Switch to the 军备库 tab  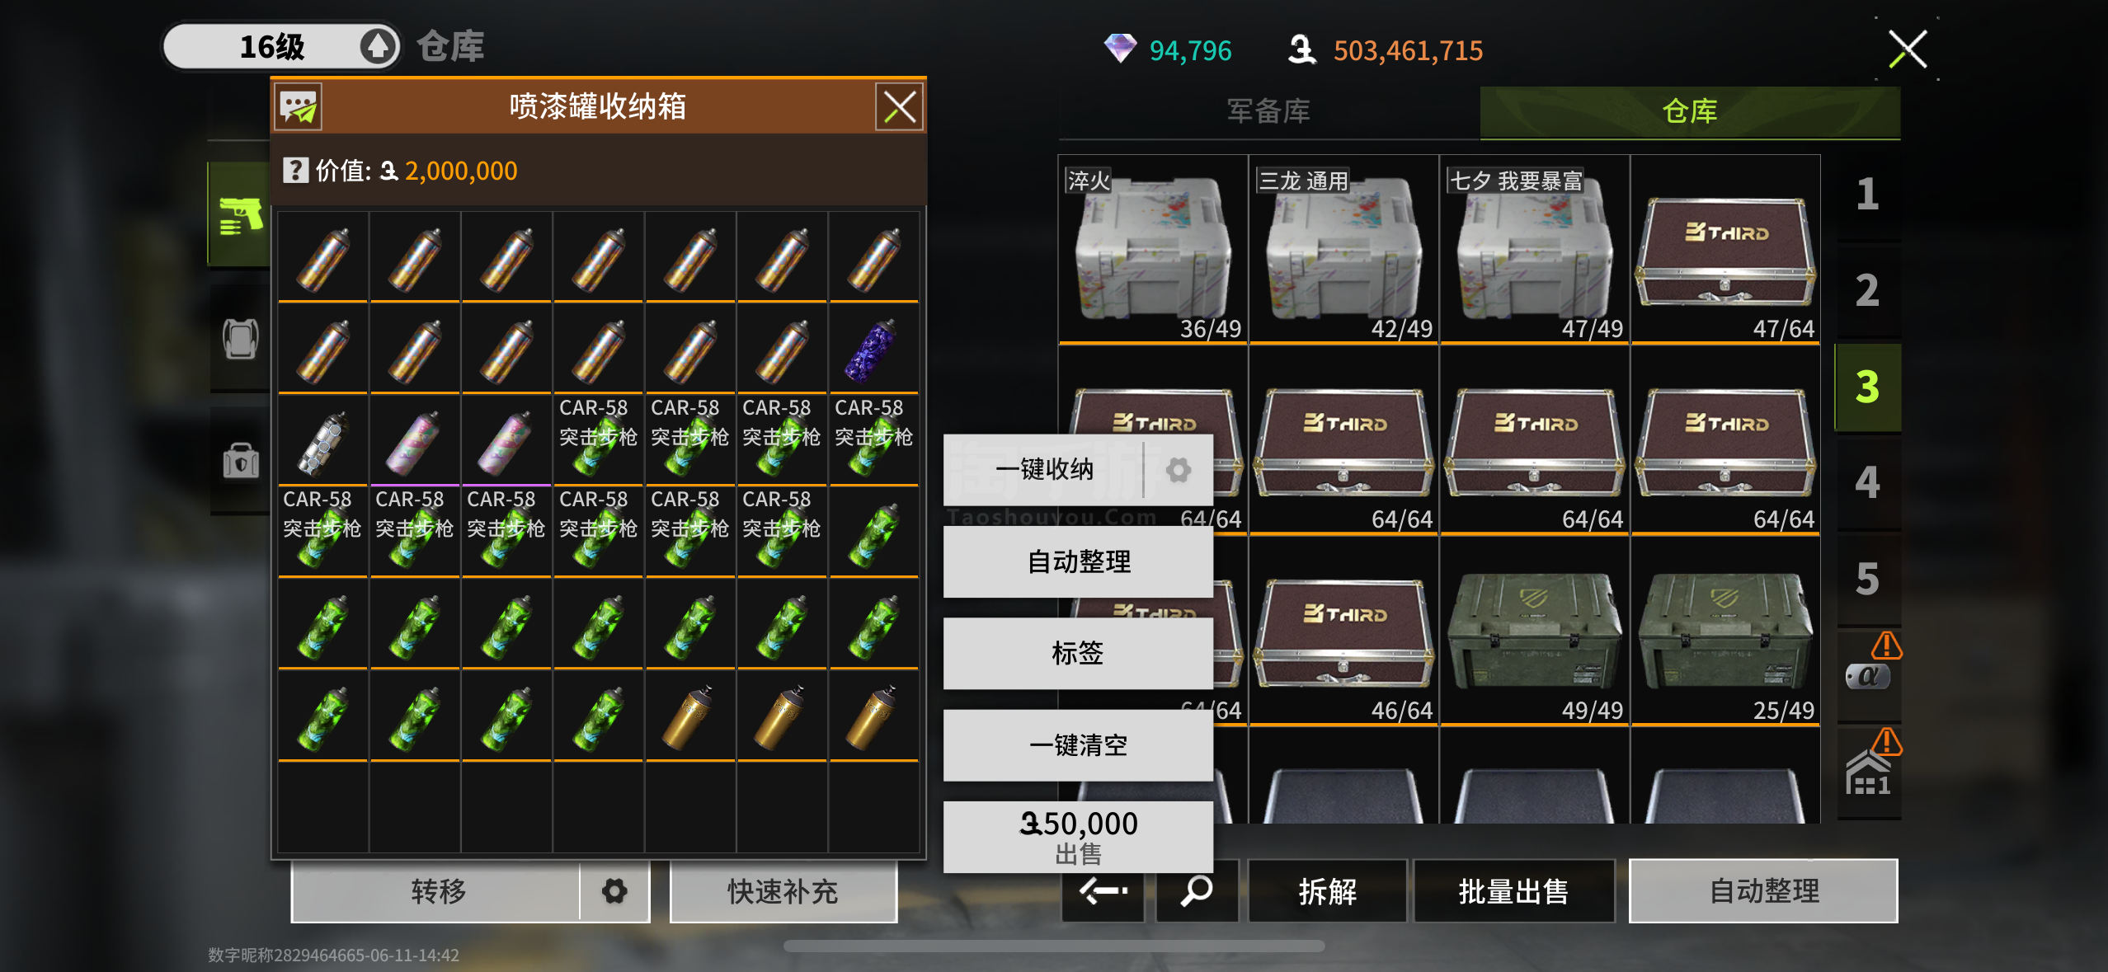coord(1268,111)
